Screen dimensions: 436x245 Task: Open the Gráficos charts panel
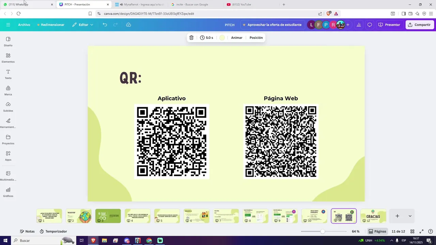pos(8,192)
